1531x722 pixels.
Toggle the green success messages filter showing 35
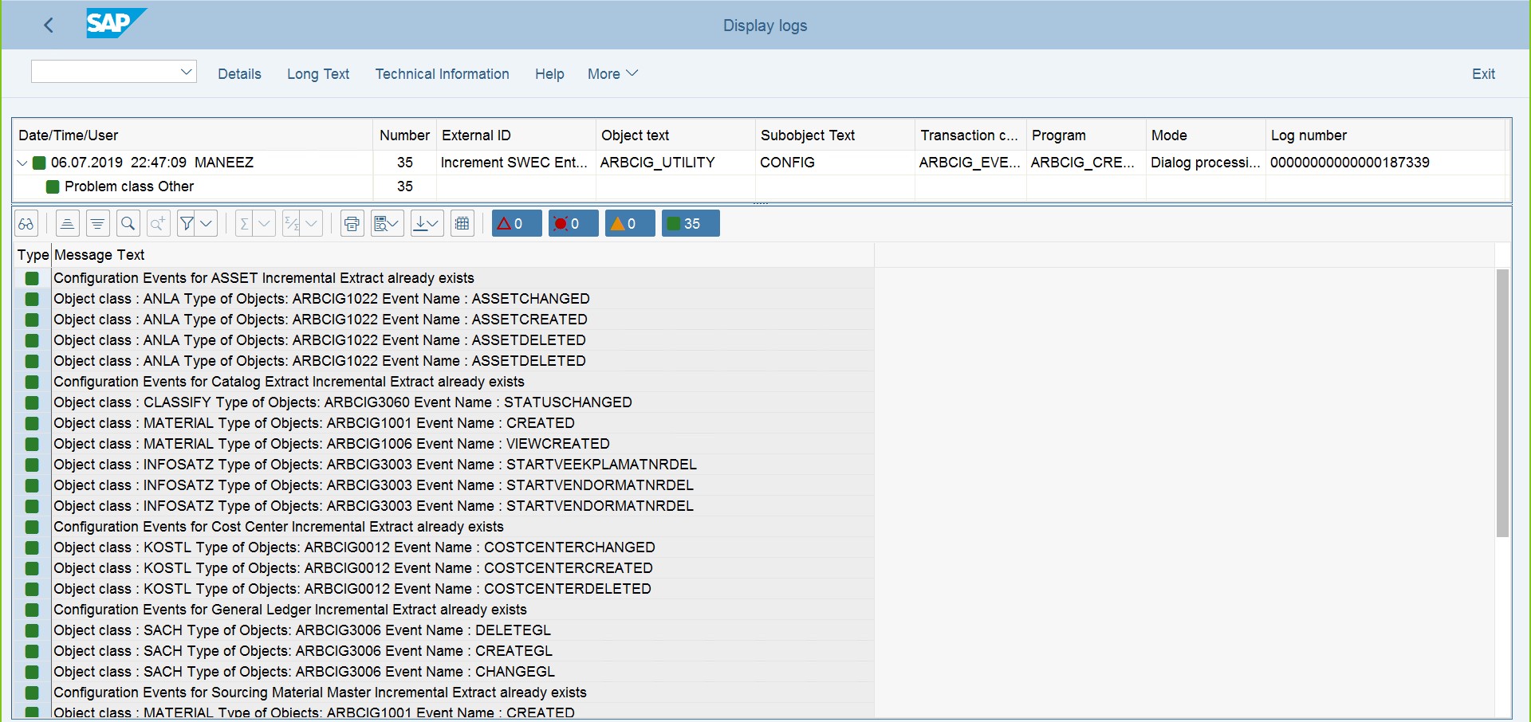pos(690,223)
